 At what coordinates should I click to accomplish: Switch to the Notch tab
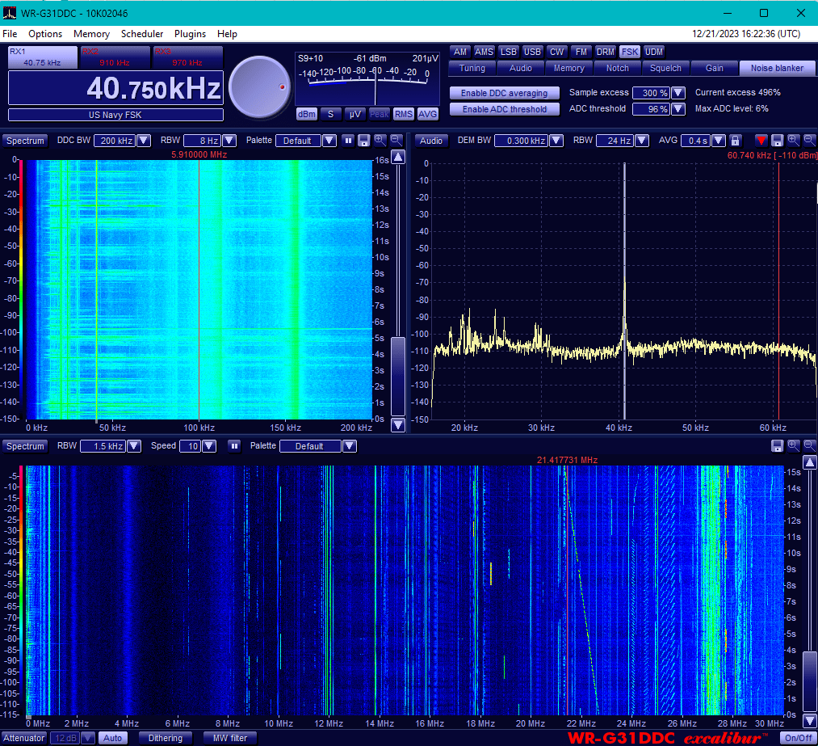(618, 69)
